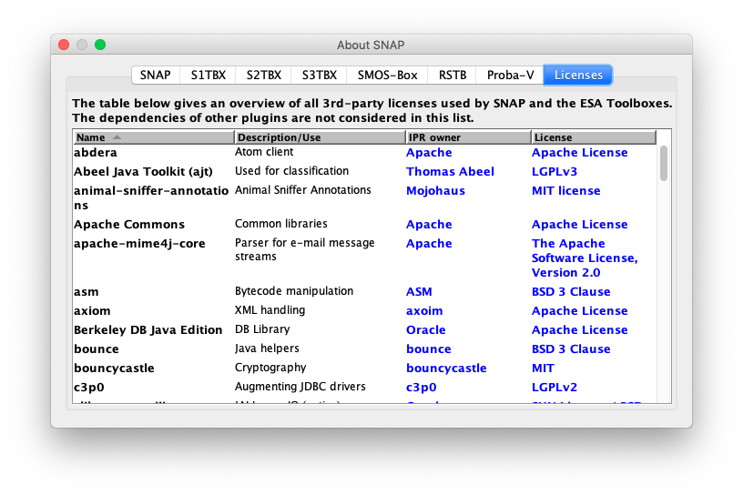Open the LGPLv3 license link

[x=555, y=171]
